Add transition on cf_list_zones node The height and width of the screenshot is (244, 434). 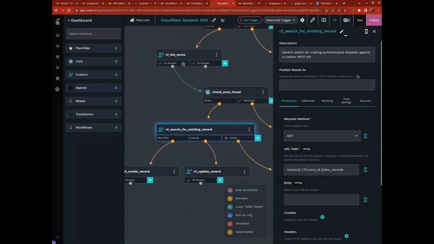225,63
